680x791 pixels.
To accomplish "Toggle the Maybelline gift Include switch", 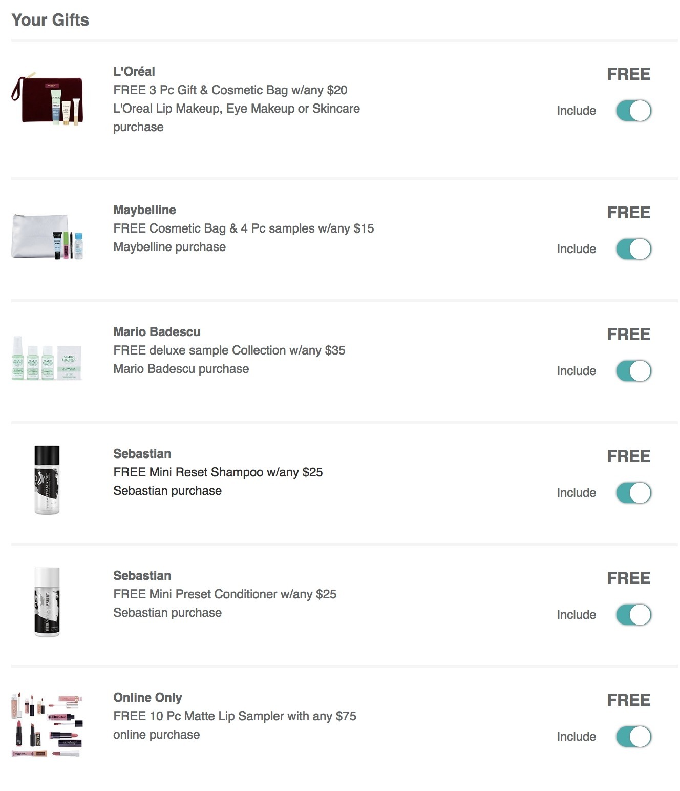I will [x=633, y=249].
